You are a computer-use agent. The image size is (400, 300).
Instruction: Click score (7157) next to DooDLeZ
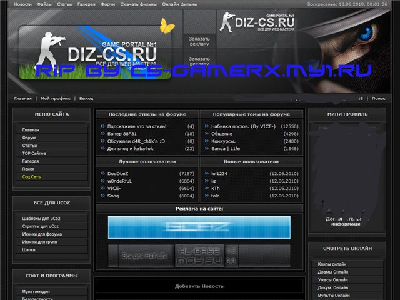[x=187, y=174]
